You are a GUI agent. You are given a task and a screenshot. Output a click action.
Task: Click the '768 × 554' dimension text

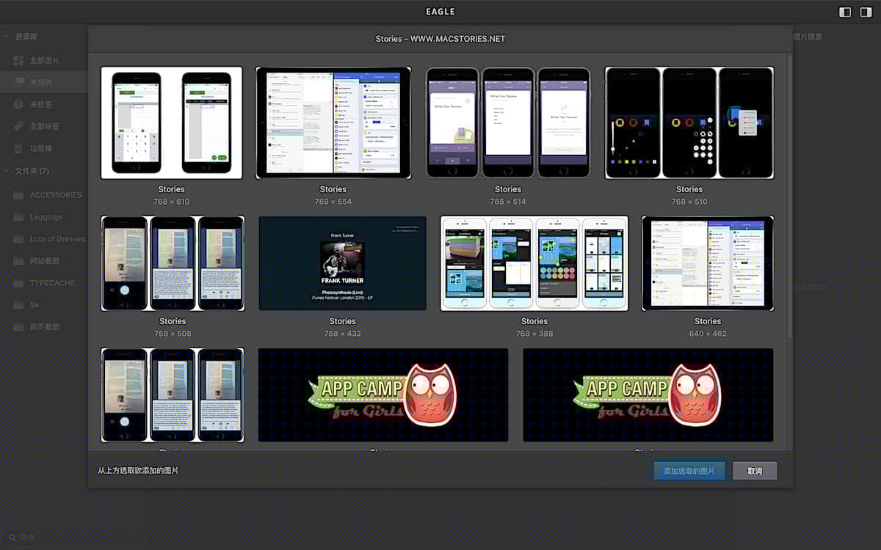click(333, 202)
